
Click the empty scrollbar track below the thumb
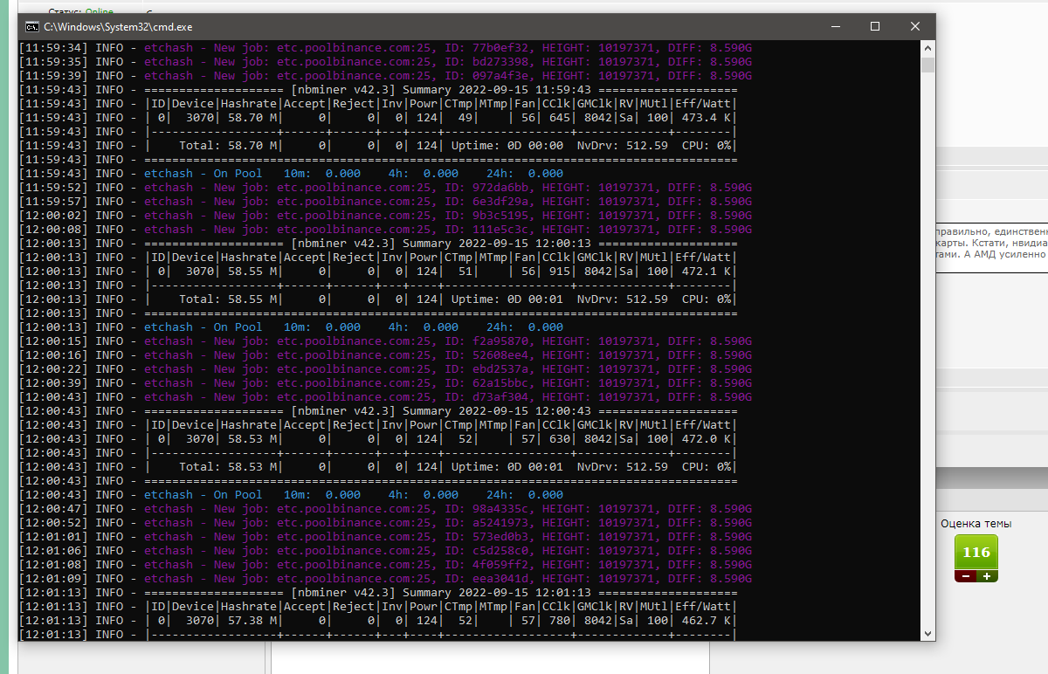point(927,349)
